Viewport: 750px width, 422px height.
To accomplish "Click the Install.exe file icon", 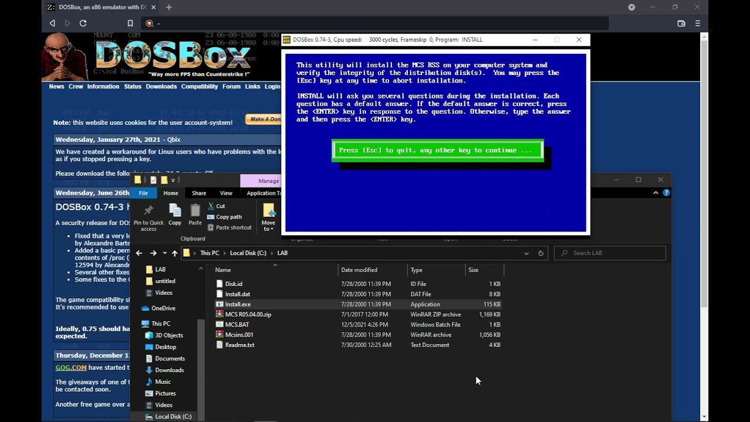I will (x=220, y=304).
